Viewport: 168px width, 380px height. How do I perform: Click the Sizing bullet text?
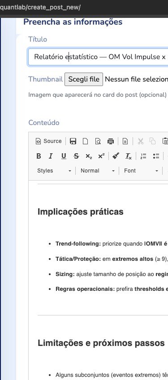pos(112,274)
